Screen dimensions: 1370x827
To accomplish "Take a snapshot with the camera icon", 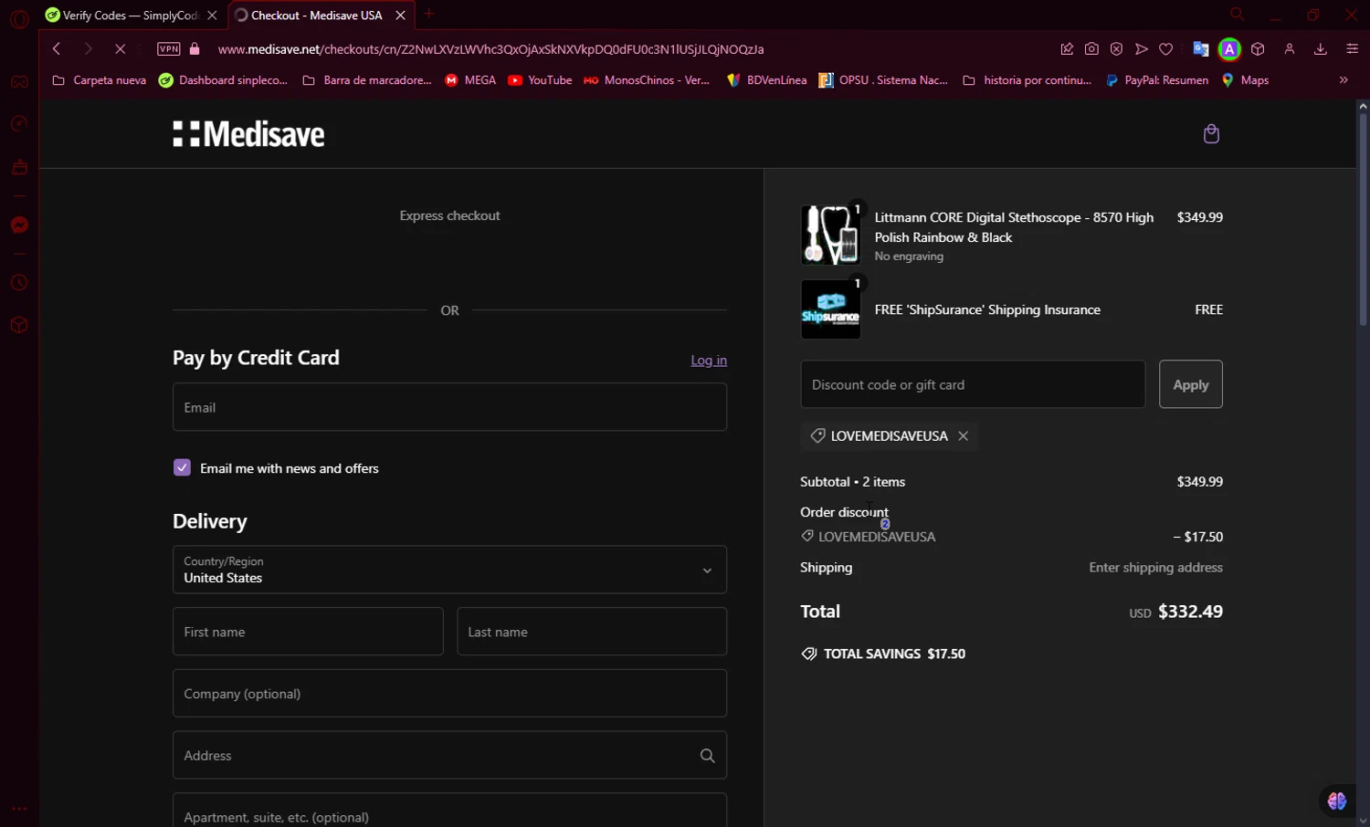I will coord(1091,49).
